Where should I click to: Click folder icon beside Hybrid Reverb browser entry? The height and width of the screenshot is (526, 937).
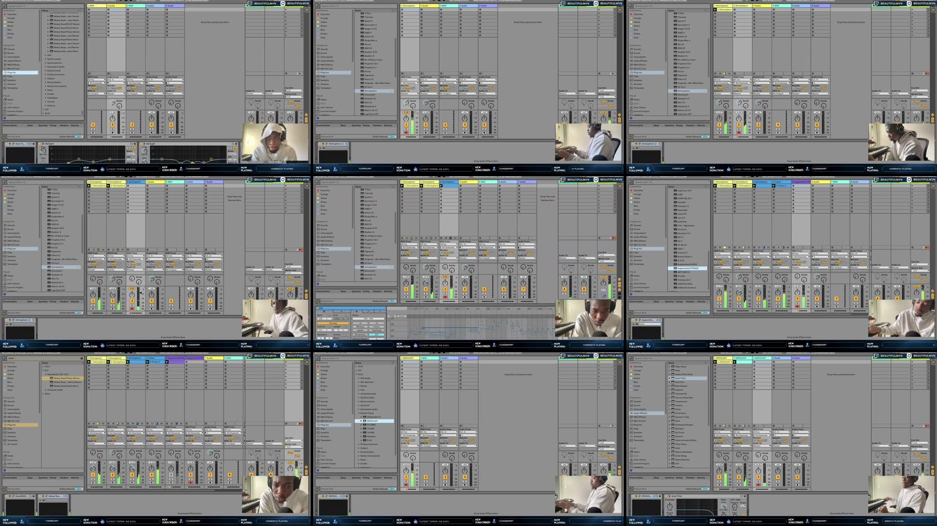[673, 459]
